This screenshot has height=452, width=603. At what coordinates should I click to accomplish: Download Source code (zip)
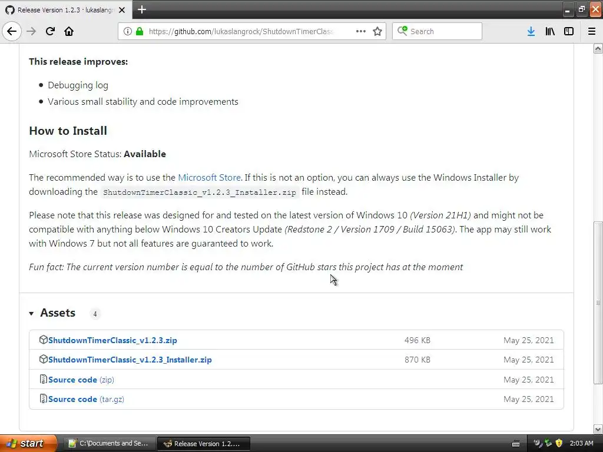pos(81,380)
